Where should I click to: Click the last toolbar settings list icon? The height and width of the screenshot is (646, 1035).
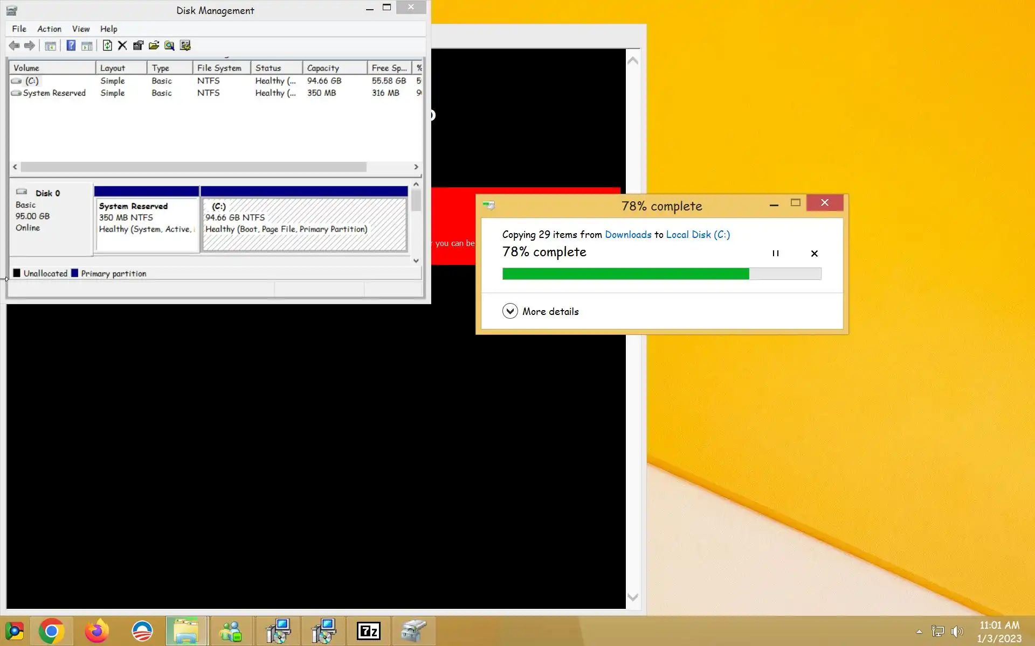click(185, 46)
